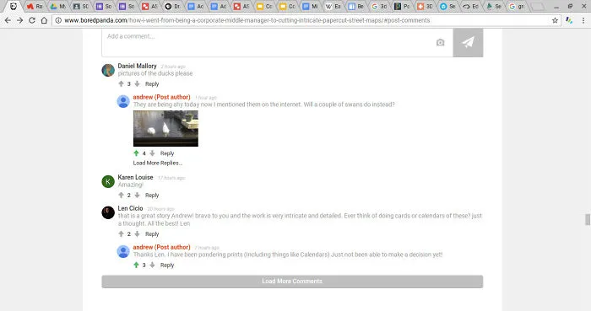Upvote Daniel Mallory's comment
Image resolution: width=591 pixels, height=311 pixels.
pos(121,84)
